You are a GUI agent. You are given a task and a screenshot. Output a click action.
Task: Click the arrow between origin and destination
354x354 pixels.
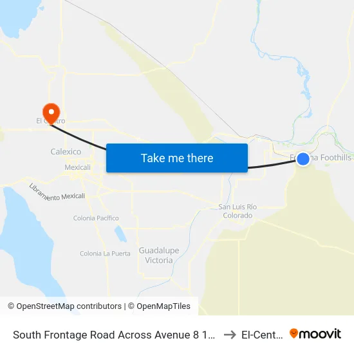(x=230, y=335)
